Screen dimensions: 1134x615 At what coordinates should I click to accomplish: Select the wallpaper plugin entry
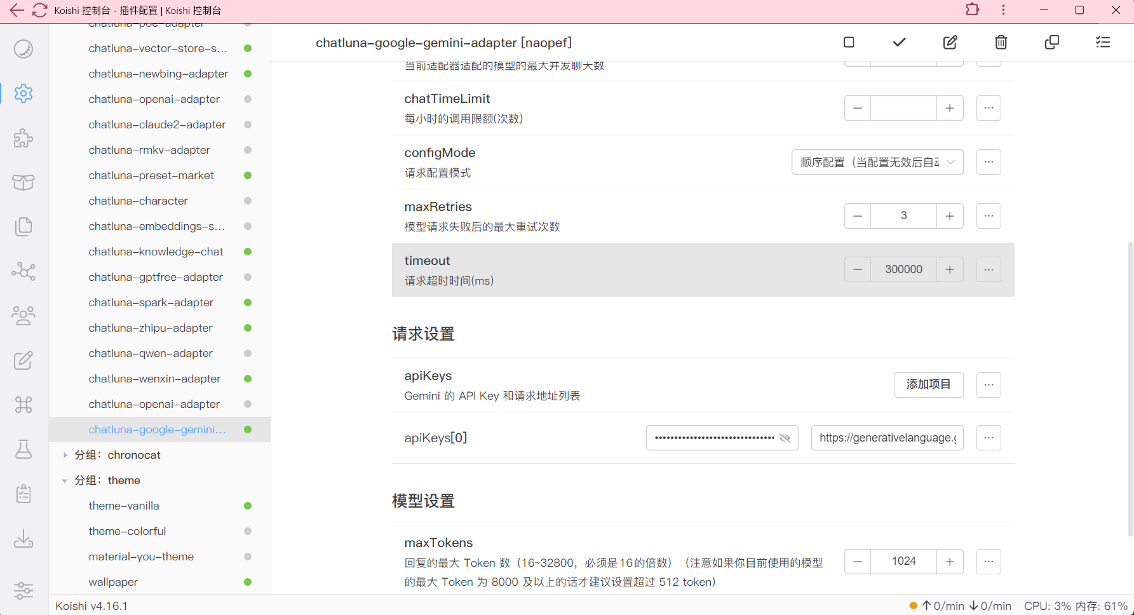pos(113,582)
